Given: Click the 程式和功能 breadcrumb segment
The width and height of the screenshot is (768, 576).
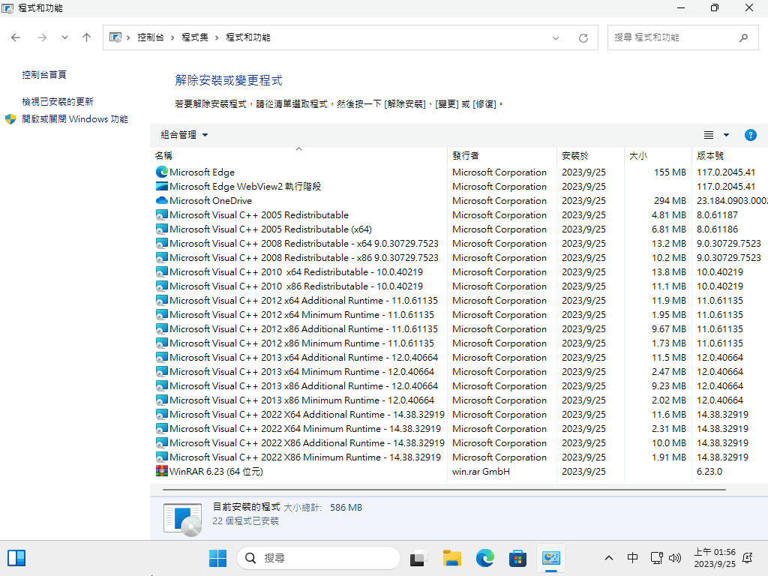Looking at the screenshot, I should [x=247, y=37].
